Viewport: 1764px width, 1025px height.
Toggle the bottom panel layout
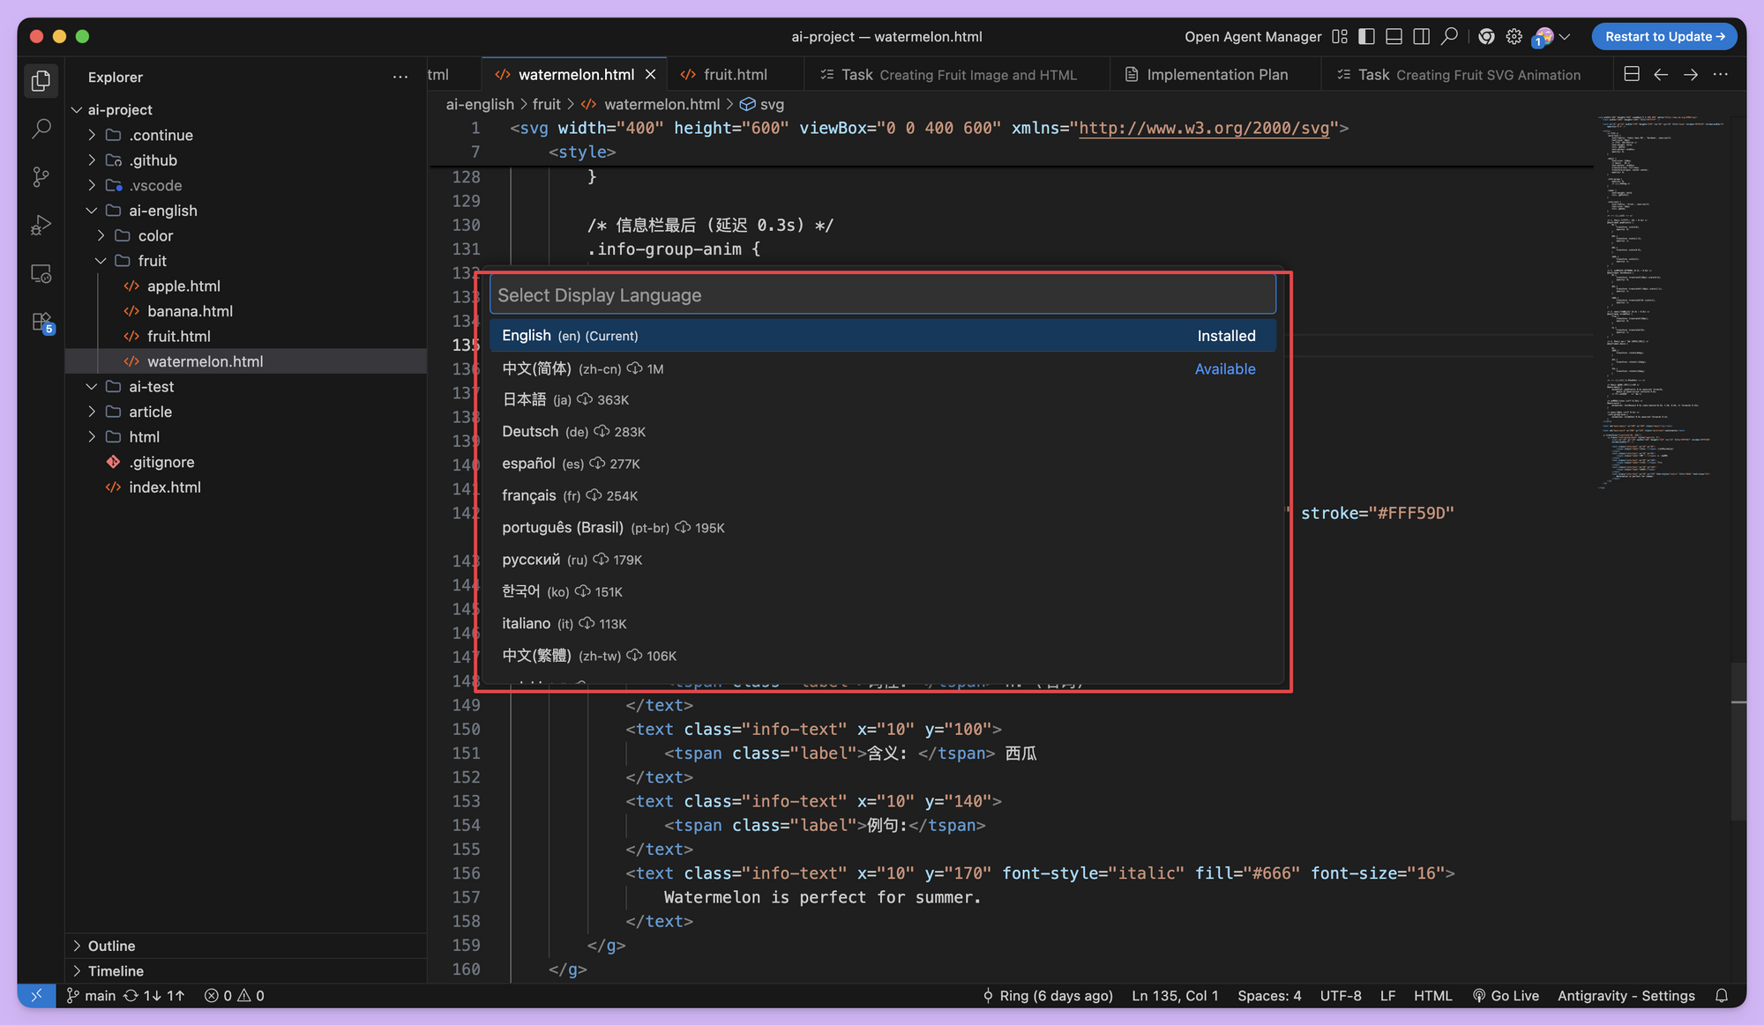(x=1394, y=37)
